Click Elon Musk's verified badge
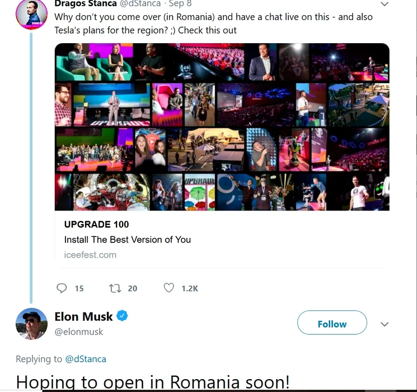The width and height of the screenshot is (417, 392). [x=123, y=316]
